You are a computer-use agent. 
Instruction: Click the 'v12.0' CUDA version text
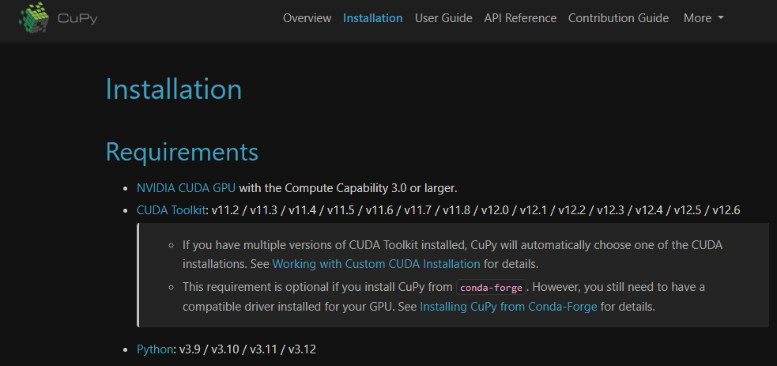click(495, 210)
